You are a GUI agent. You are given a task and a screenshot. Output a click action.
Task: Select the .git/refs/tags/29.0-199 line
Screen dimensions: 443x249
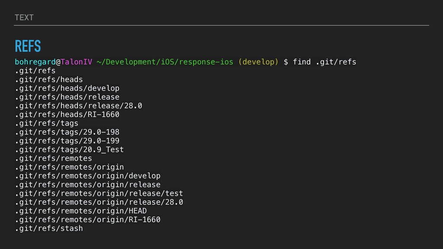[x=67, y=141]
